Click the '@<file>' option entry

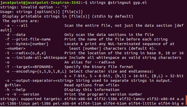pyautogui.click(x=13, y=85)
